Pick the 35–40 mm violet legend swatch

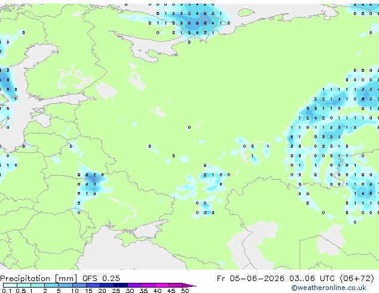[x=148, y=285]
